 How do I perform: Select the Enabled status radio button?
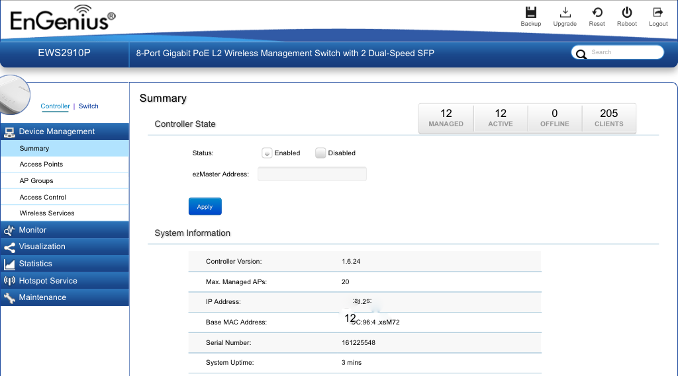pyautogui.click(x=267, y=153)
